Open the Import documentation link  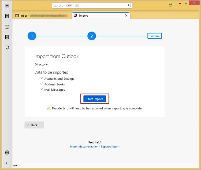(x=84, y=146)
